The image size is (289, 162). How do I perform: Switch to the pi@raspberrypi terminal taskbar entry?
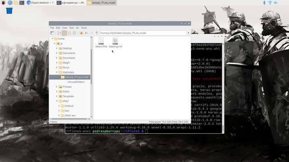click(x=71, y=3)
